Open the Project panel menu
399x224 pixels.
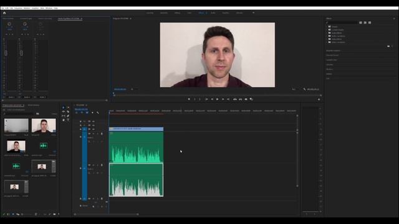click(24, 105)
